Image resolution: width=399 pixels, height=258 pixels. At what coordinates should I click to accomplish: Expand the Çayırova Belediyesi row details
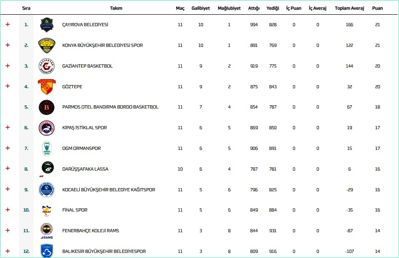[x=7, y=24]
